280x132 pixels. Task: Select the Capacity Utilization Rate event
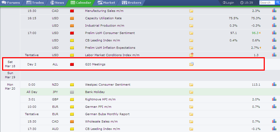tap(103, 18)
